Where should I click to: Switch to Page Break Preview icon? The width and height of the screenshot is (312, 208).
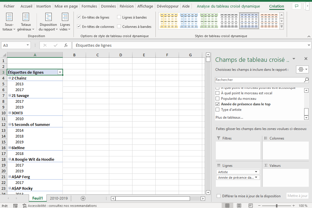(x=251, y=206)
